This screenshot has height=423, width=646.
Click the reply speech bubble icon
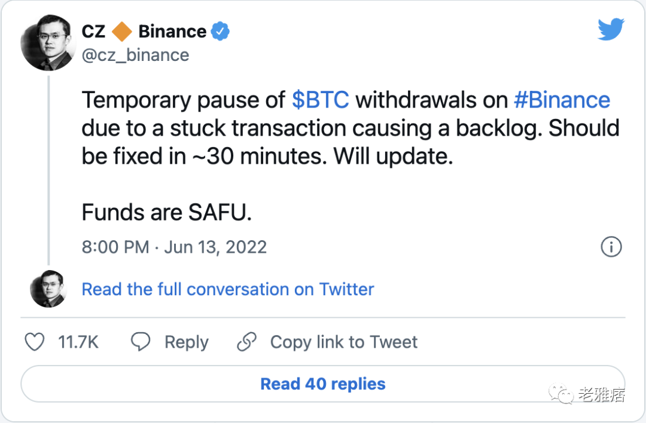(141, 342)
